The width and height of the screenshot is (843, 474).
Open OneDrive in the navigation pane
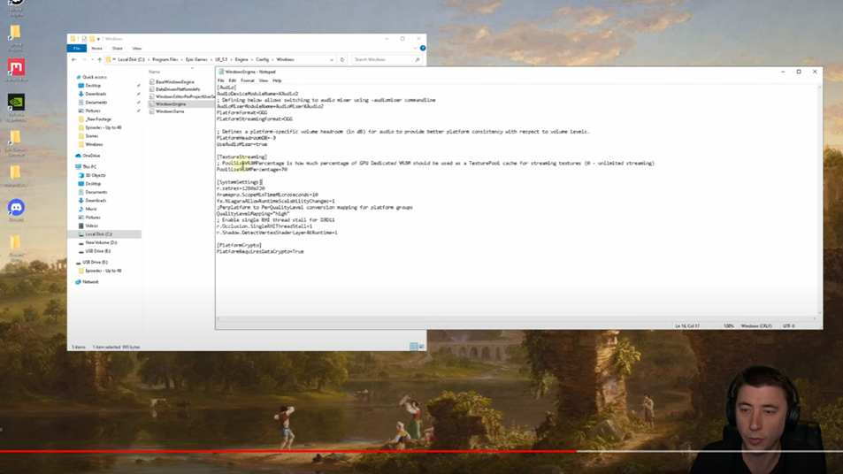88,156
